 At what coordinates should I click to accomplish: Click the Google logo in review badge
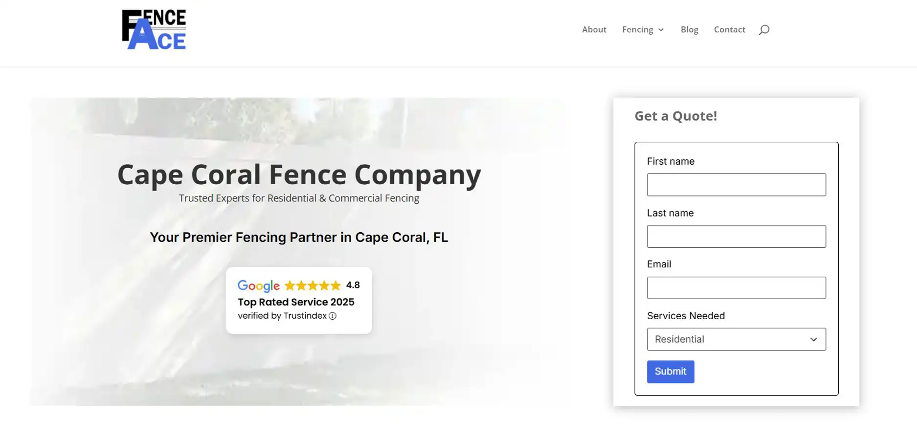(258, 286)
